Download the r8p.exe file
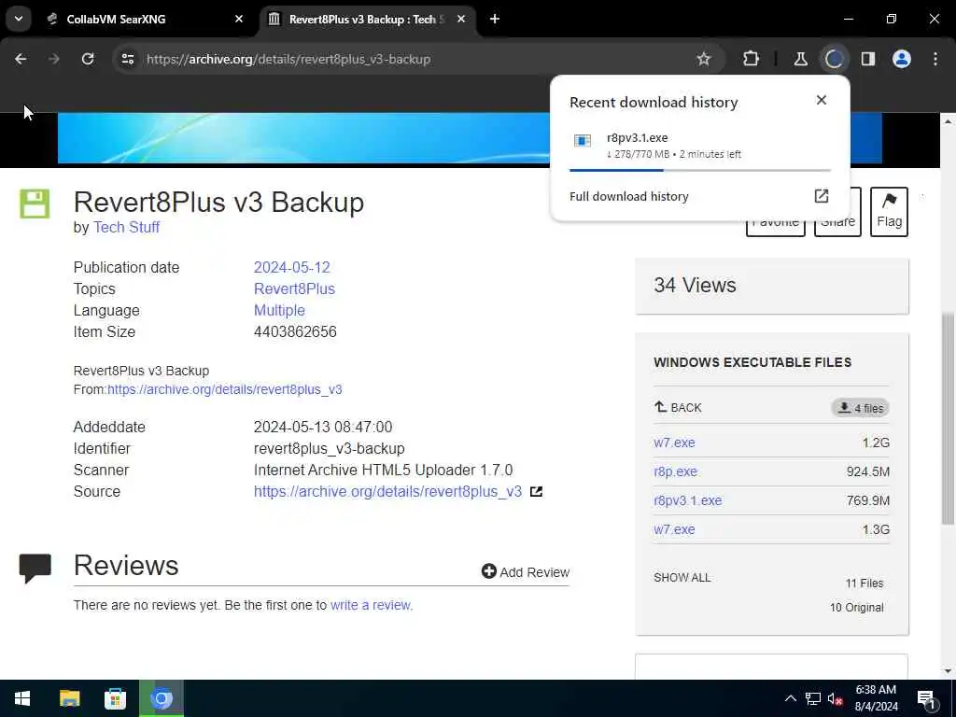The height and width of the screenshot is (717, 956). (675, 471)
